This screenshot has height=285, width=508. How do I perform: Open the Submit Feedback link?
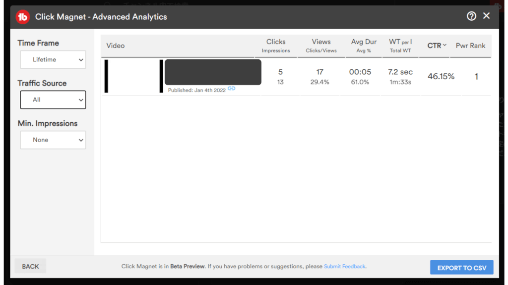[344, 266]
